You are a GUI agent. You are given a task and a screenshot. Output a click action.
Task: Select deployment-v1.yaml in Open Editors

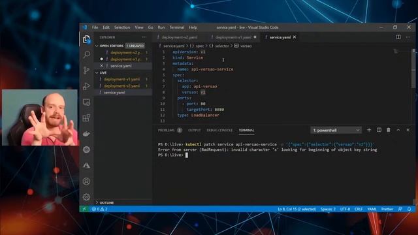[125, 59]
